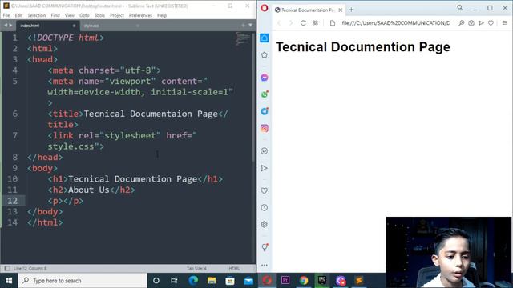Open the Player icon in Opera sidebar

tap(265, 151)
